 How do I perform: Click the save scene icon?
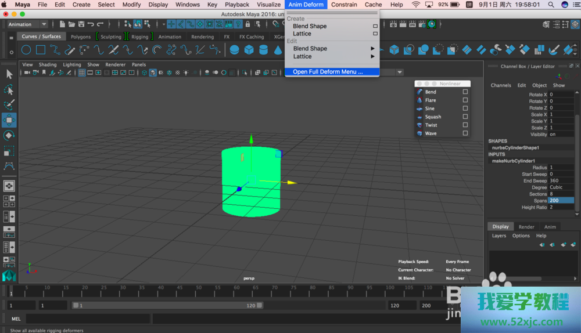pyautogui.click(x=81, y=24)
